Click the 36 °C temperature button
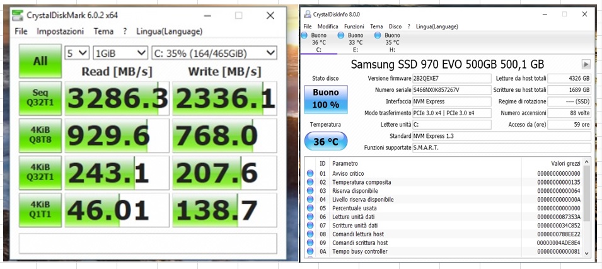This screenshot has width=602, height=269. [325, 142]
